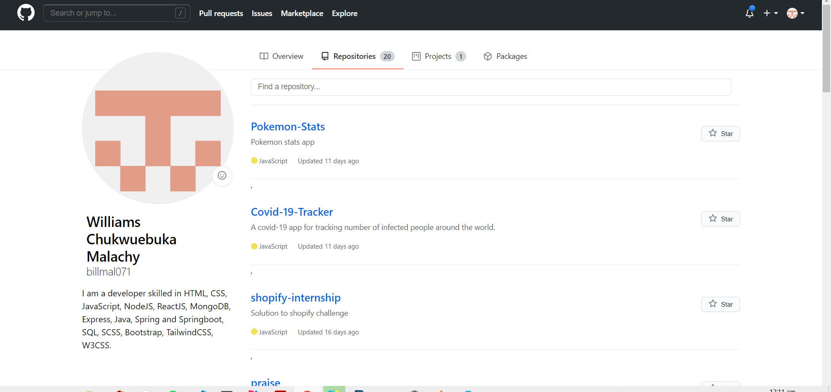
Task: Open Pull requests from the top navigation
Action: (221, 13)
